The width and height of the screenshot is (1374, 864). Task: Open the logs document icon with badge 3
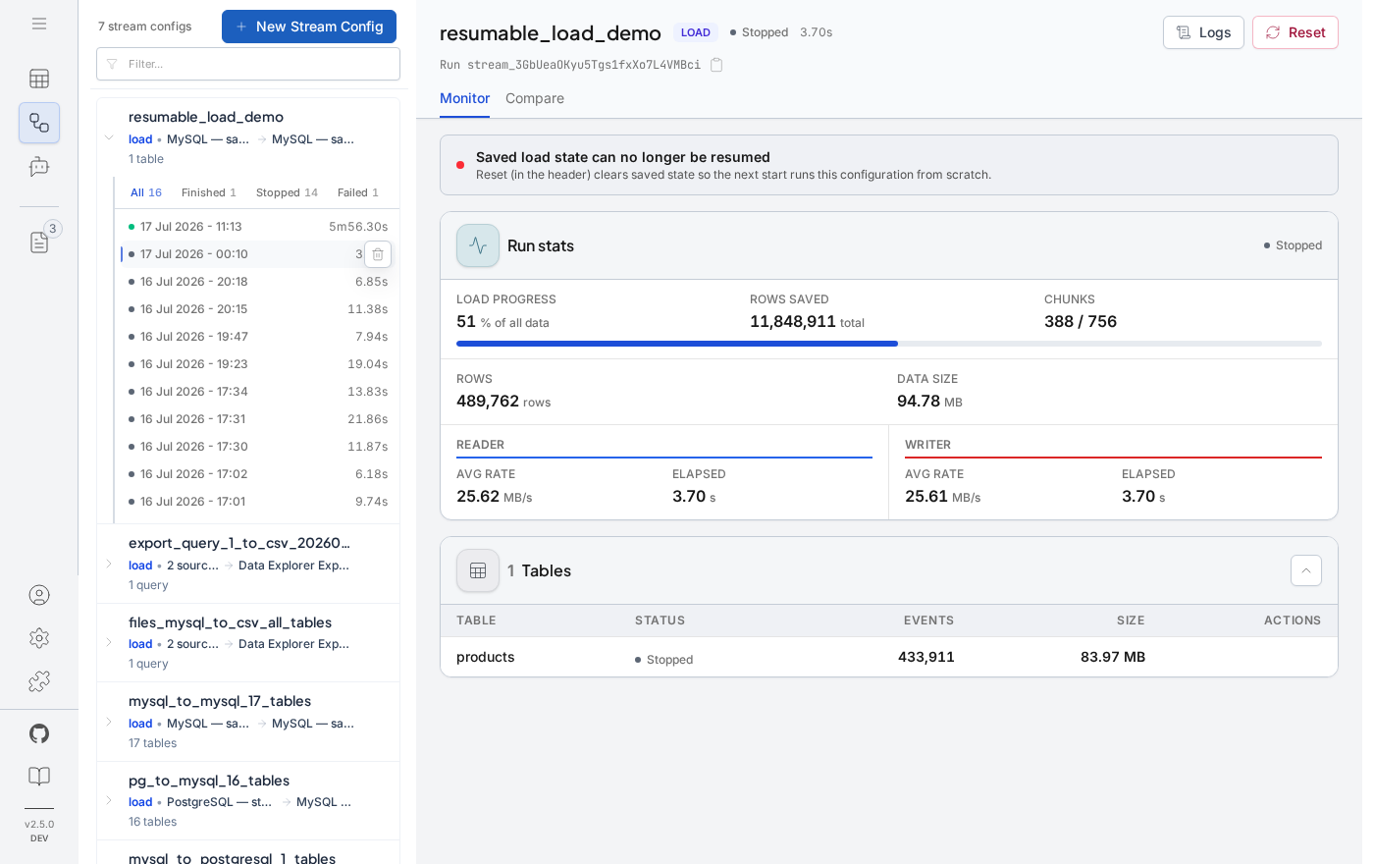[39, 242]
